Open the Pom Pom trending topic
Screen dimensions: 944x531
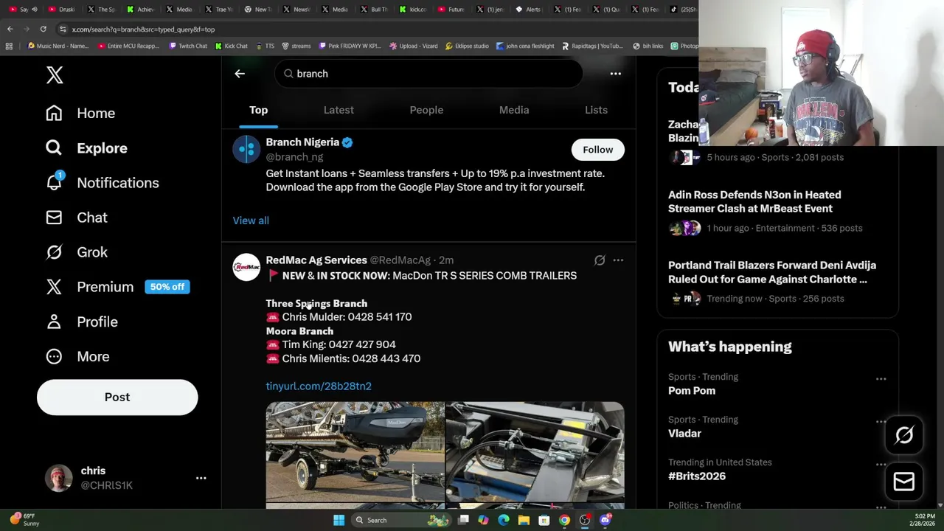[x=692, y=391]
